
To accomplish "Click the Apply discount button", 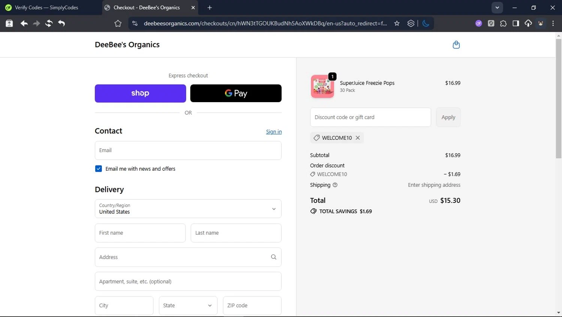I will [448, 117].
